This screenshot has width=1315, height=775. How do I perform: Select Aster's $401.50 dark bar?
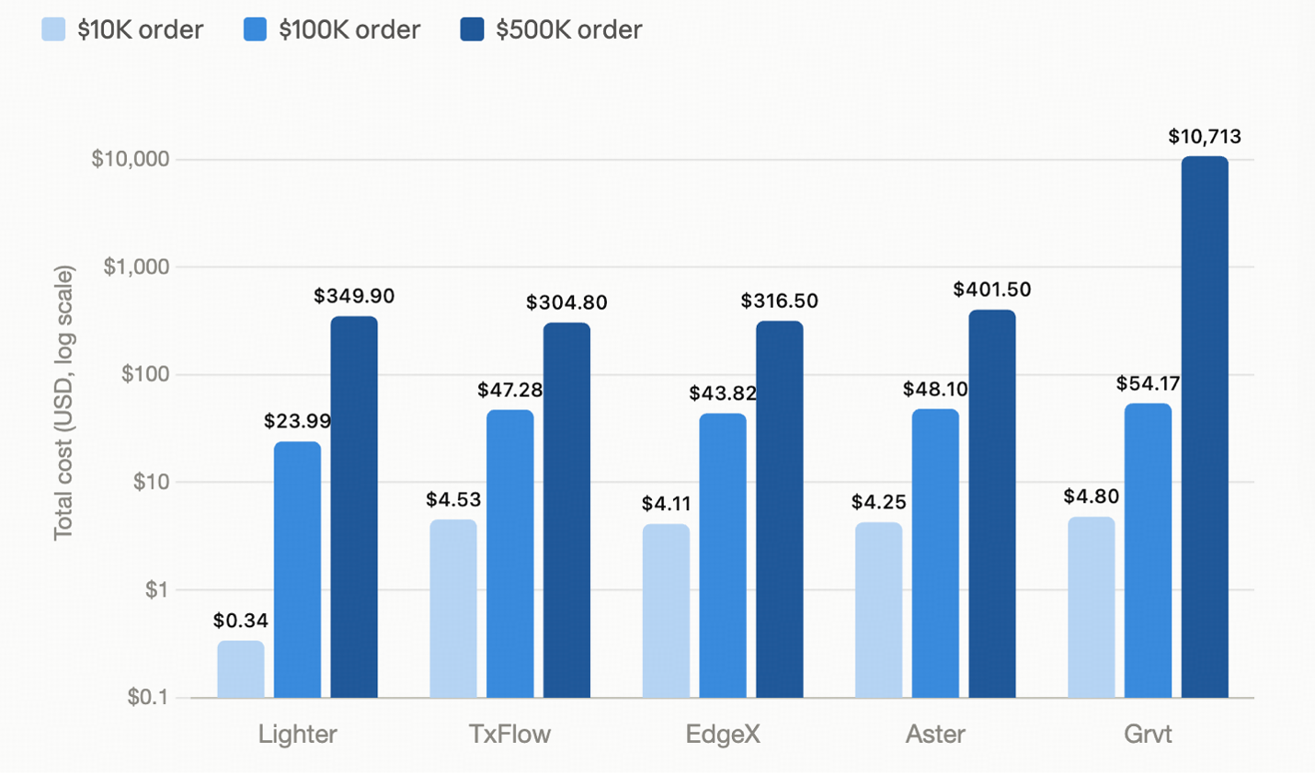pyautogui.click(x=992, y=504)
